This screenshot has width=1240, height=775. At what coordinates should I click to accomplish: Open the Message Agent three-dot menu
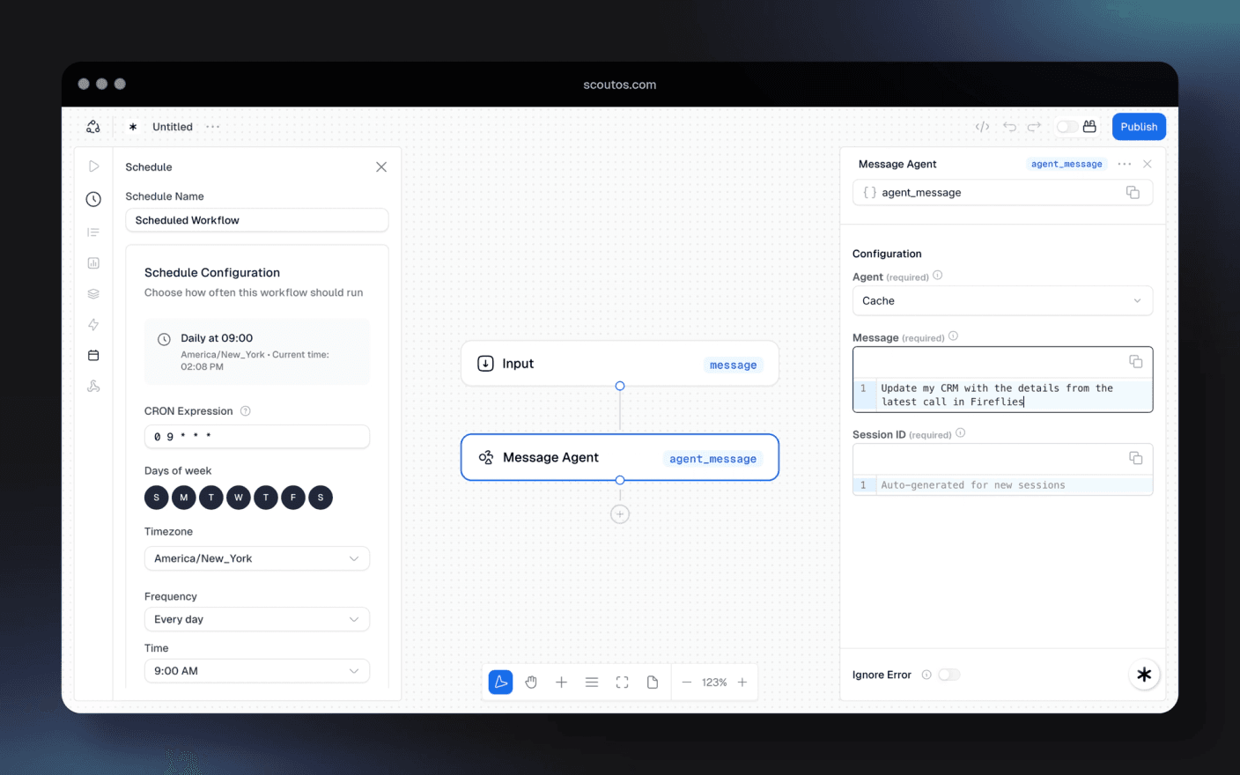(x=1125, y=164)
